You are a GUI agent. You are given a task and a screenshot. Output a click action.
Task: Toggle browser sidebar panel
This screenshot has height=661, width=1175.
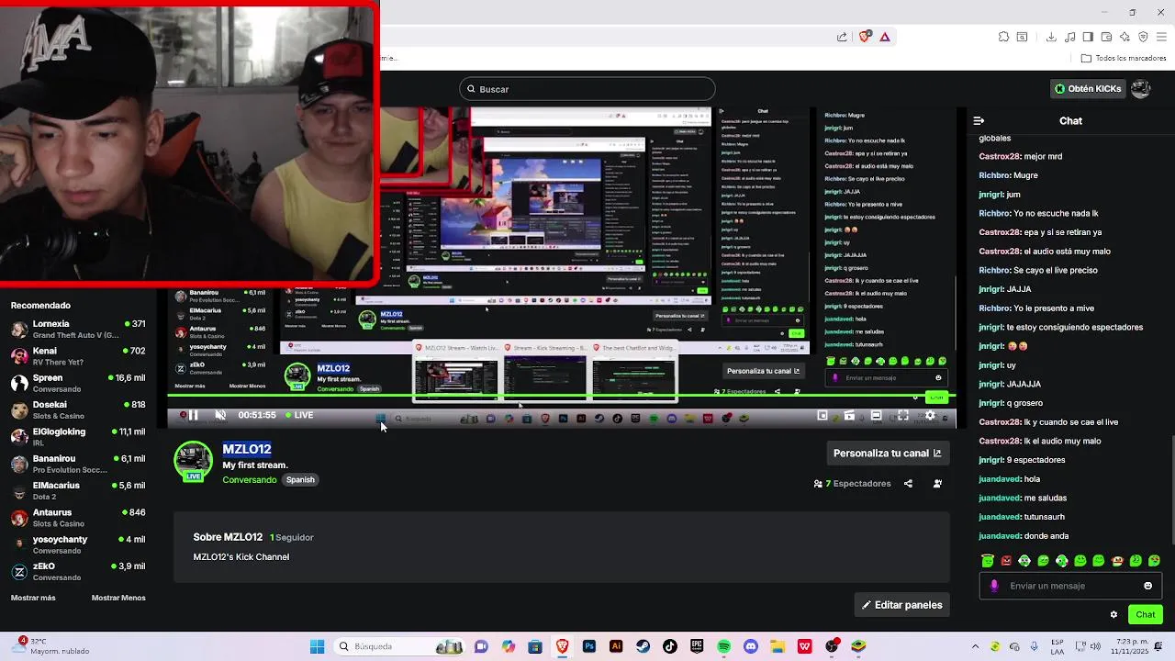click(1088, 37)
